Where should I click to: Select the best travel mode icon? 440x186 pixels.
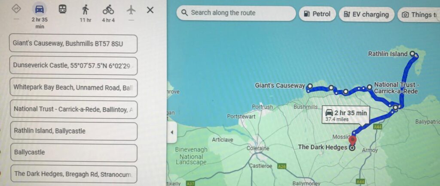pyautogui.click(x=16, y=9)
